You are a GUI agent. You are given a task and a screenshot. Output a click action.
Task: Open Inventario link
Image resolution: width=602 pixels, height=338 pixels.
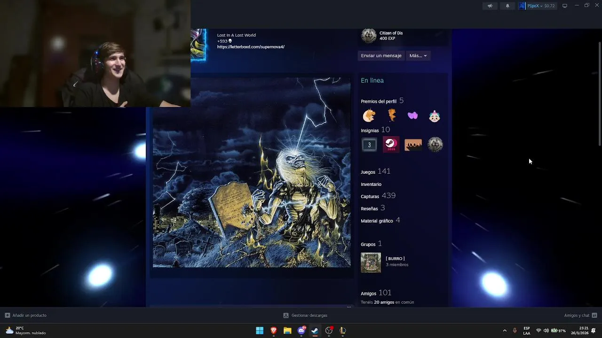click(371, 184)
